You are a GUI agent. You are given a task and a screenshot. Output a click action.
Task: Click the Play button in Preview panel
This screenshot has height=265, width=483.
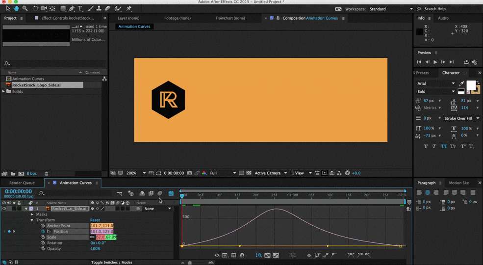[435, 62]
